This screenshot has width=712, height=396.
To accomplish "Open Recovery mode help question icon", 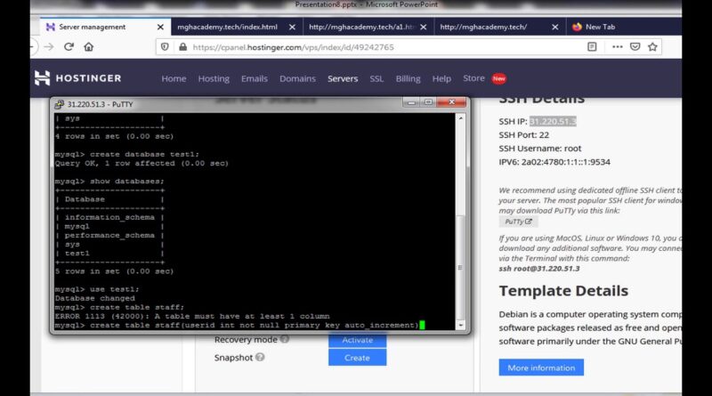I will coord(285,339).
